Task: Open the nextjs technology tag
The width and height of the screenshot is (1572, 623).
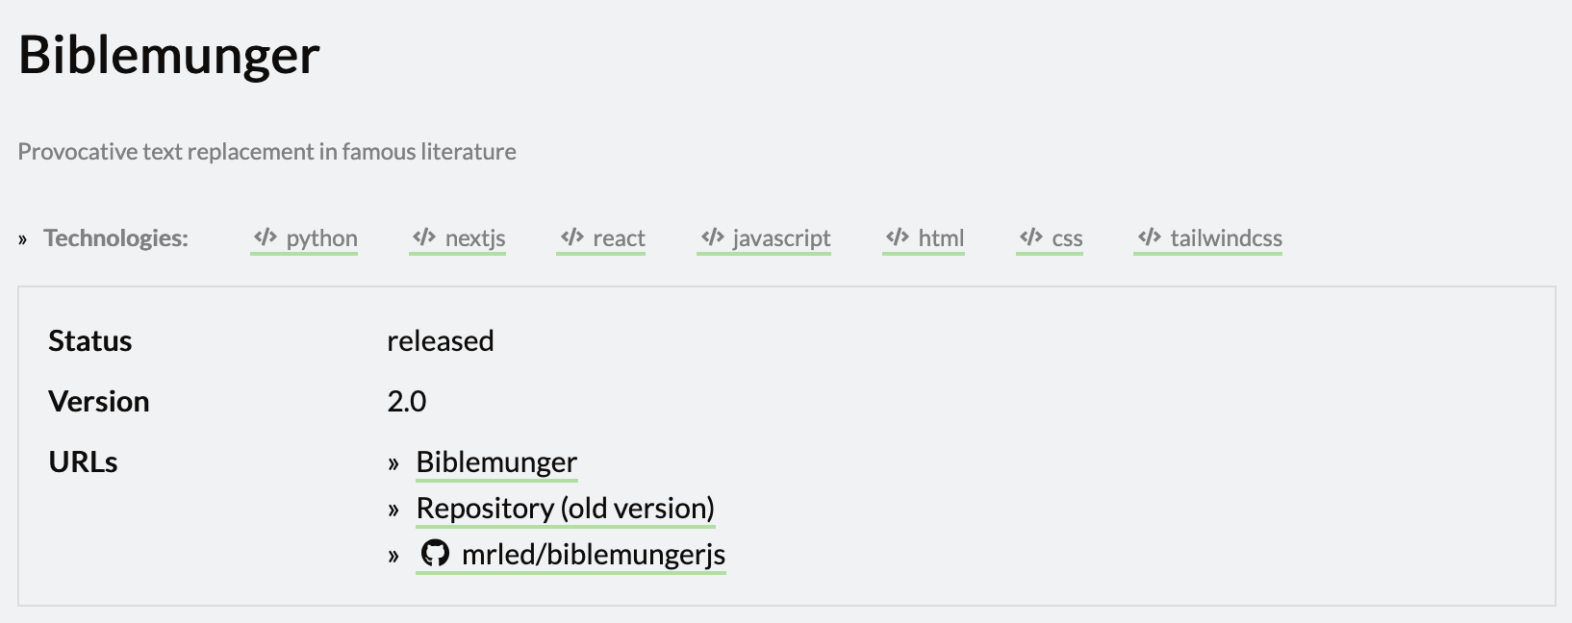Action: (x=475, y=238)
